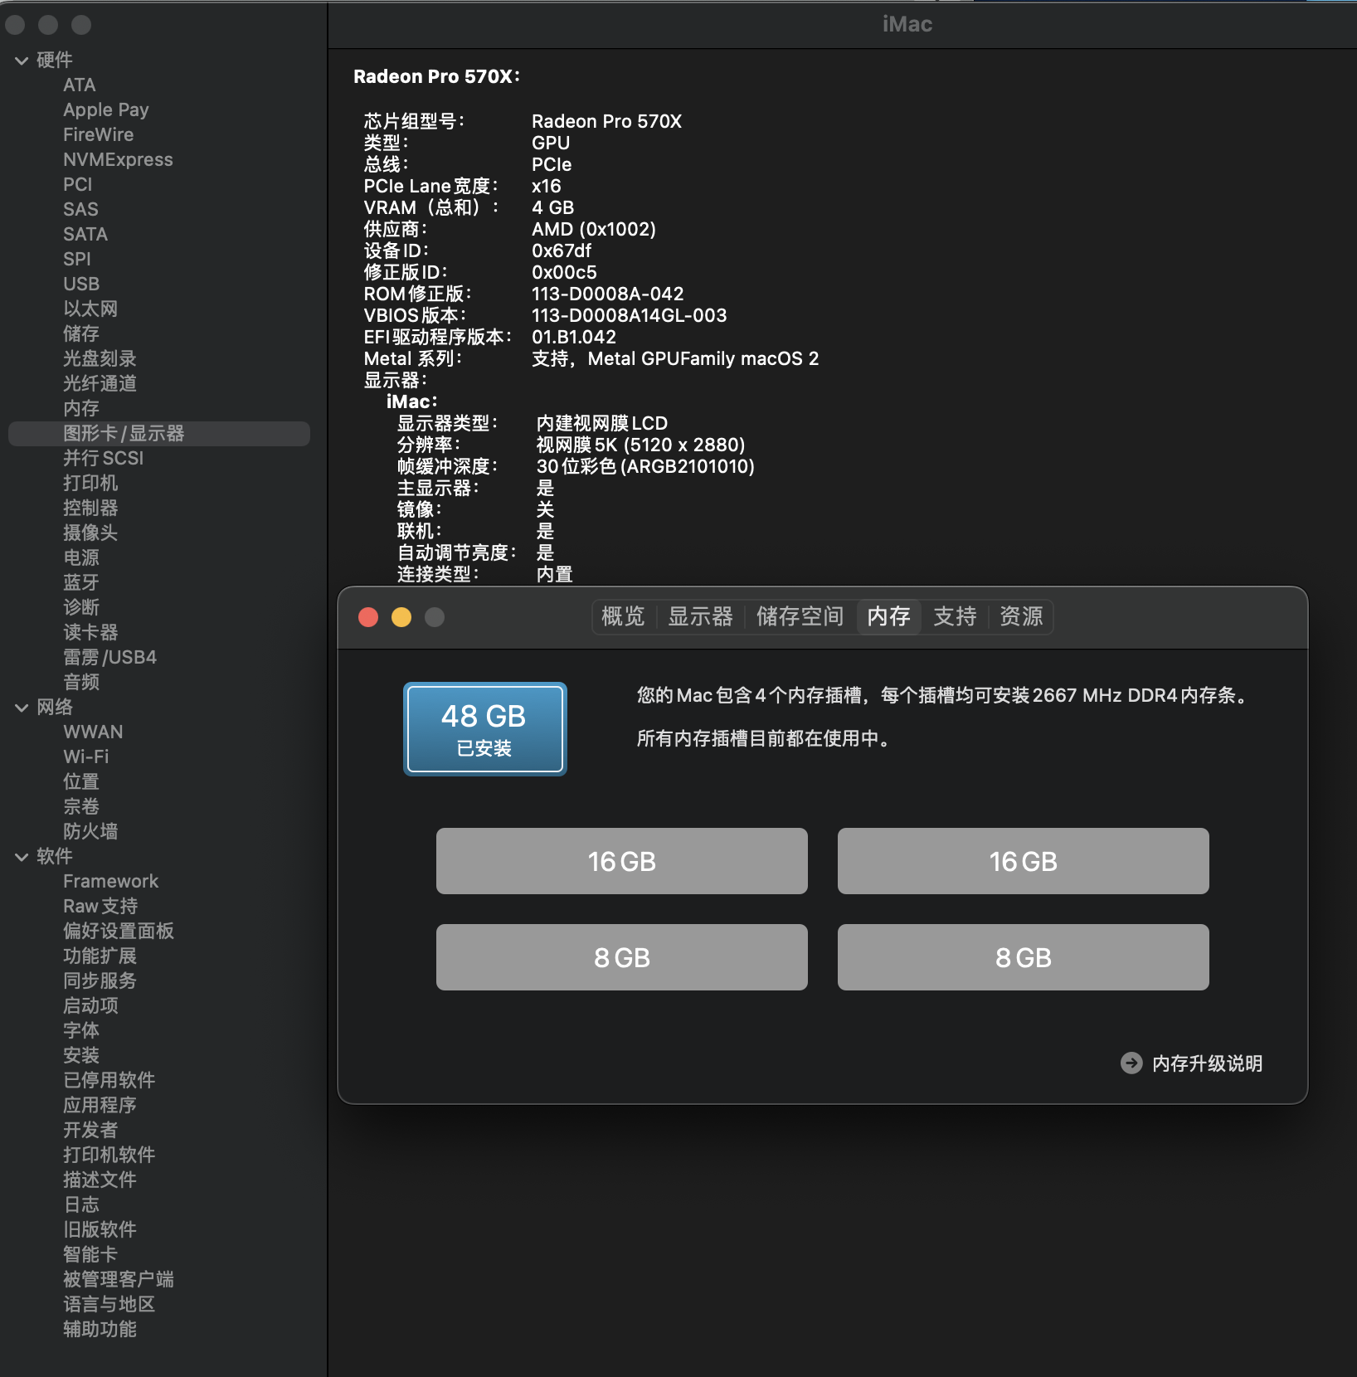This screenshot has width=1357, height=1377.
Task: Collapse the 硬件 section in the sidebar
Action: 22,60
